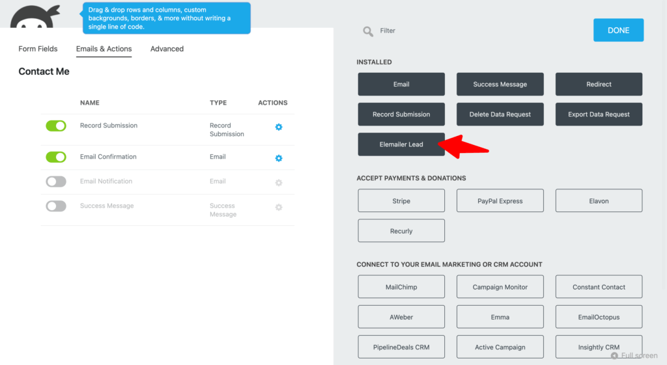Click the Full screen link
This screenshot has width=667, height=365.
pos(634,356)
